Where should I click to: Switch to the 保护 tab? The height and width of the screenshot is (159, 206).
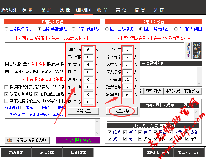(x=46, y=10)
